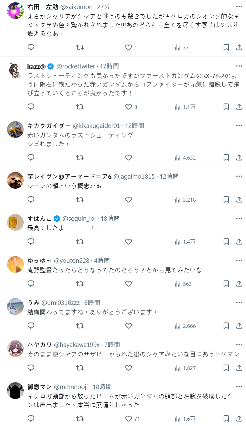Click the すぱんこ profile avatar
The height and width of the screenshot is (426, 246).
15,222
